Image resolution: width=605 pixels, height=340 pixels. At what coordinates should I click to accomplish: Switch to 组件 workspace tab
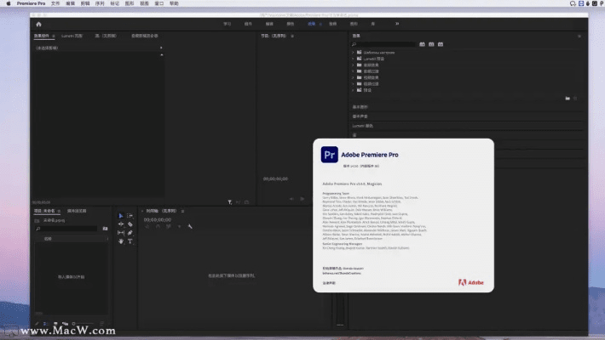coord(248,24)
